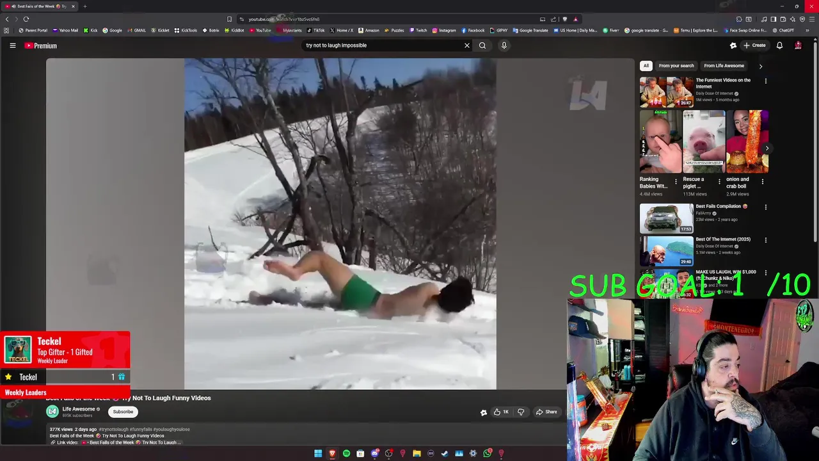This screenshot has height=461, width=819.
Task: Open Spotify from taskbar
Action: (x=346, y=453)
